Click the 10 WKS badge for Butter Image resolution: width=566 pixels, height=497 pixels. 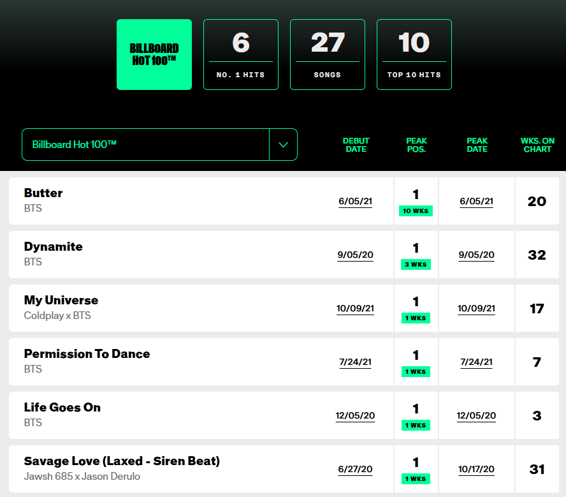click(x=416, y=211)
